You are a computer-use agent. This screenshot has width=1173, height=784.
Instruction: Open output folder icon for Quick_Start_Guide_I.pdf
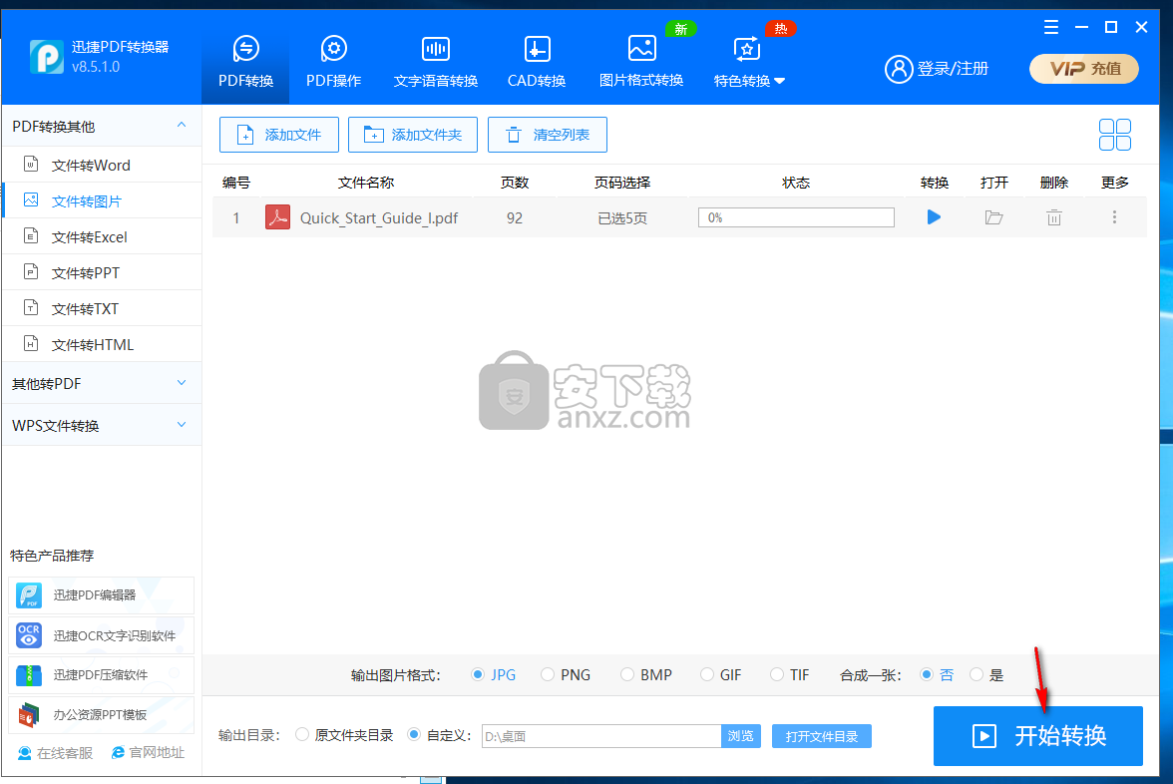click(993, 217)
